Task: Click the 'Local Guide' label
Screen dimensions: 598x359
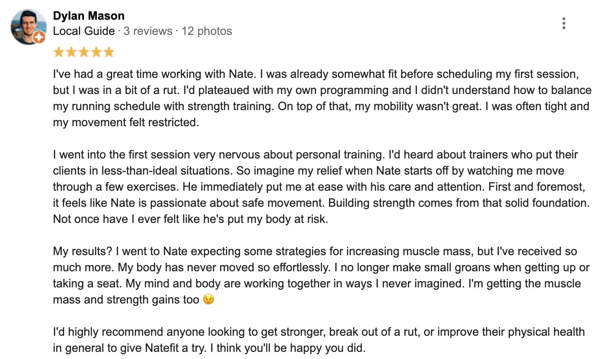Action: tap(84, 31)
